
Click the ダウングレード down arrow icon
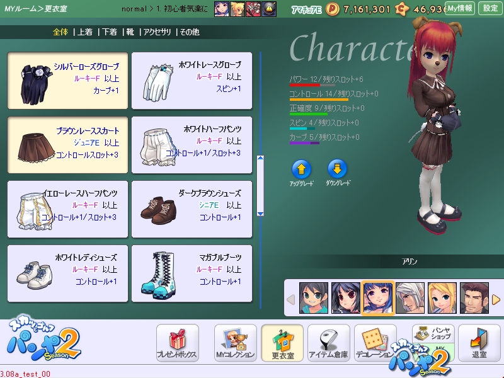[x=338, y=169]
